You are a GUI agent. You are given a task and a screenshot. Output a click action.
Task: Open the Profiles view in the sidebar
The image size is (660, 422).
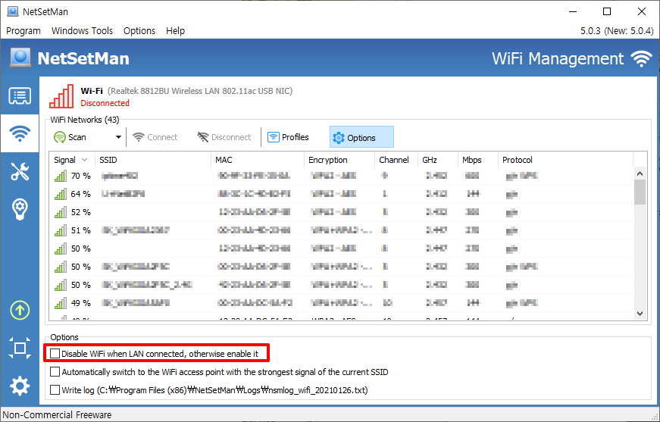pos(20,96)
